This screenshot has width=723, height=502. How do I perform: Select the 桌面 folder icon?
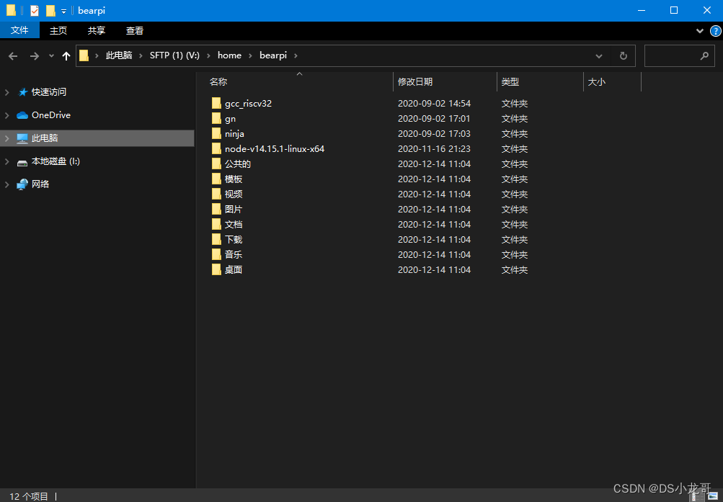tap(216, 269)
